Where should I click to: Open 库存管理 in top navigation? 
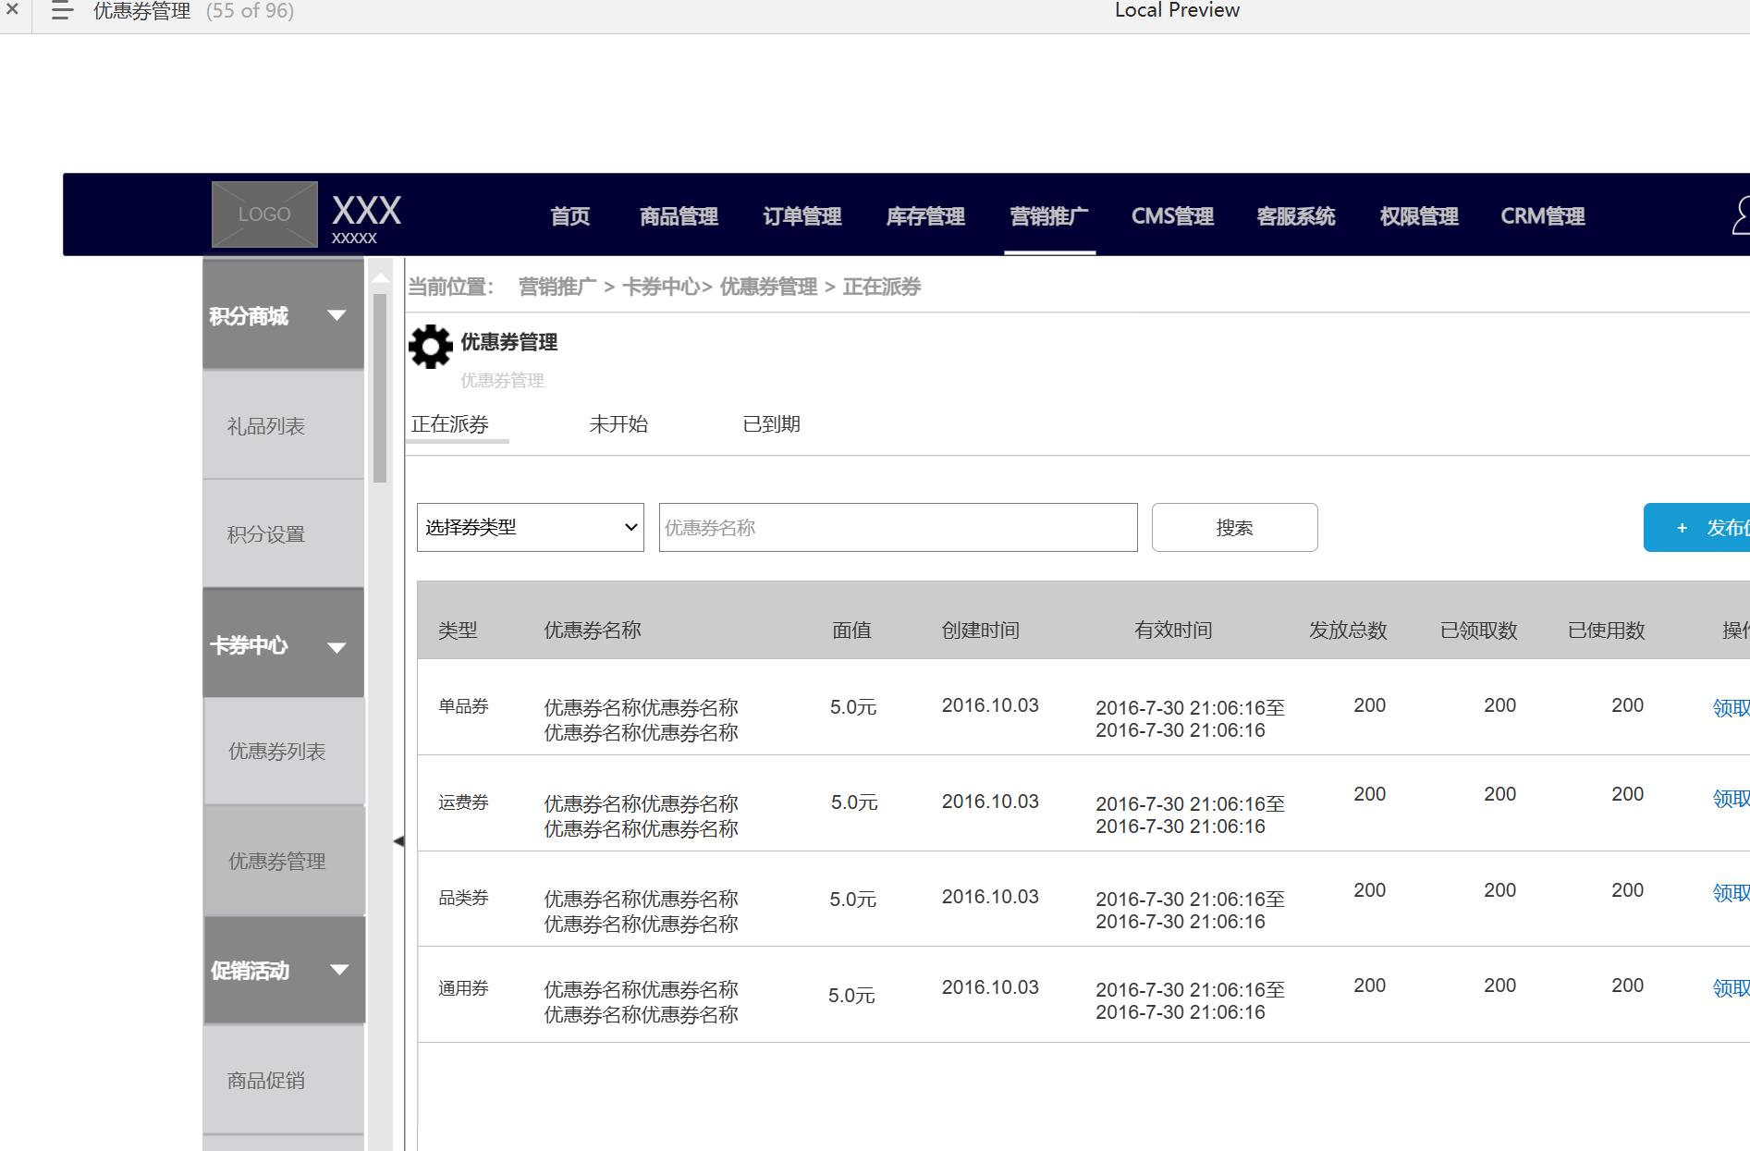click(x=925, y=216)
